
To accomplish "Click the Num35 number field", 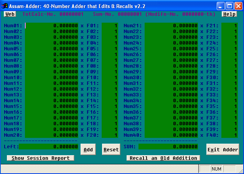I will point(171,106).
